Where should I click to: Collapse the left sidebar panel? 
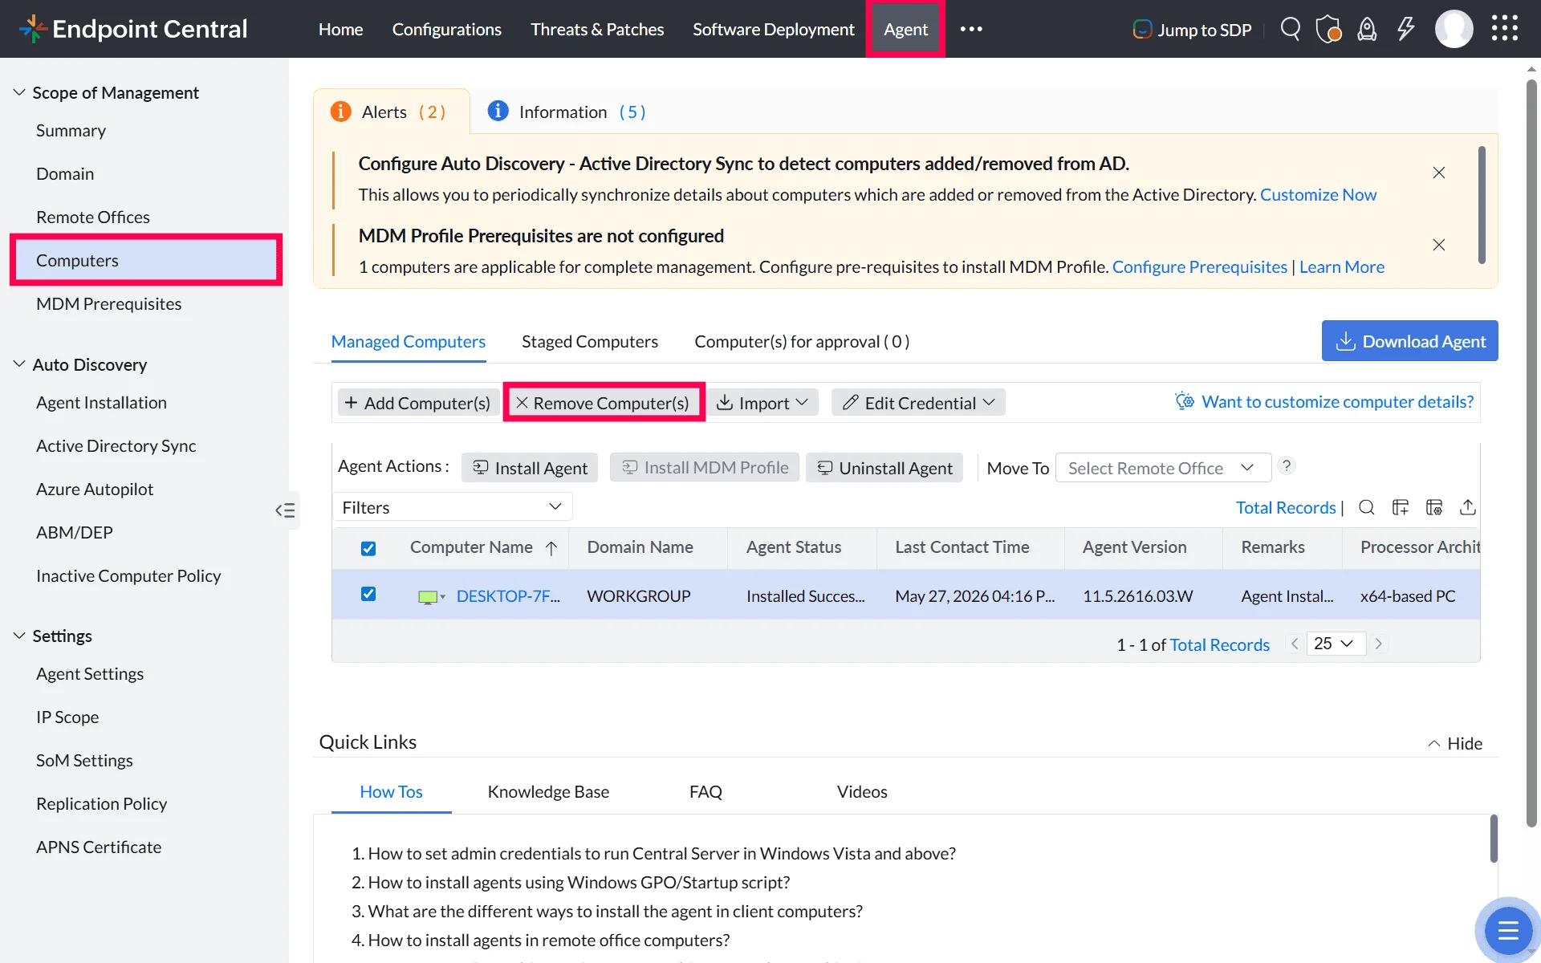[286, 510]
